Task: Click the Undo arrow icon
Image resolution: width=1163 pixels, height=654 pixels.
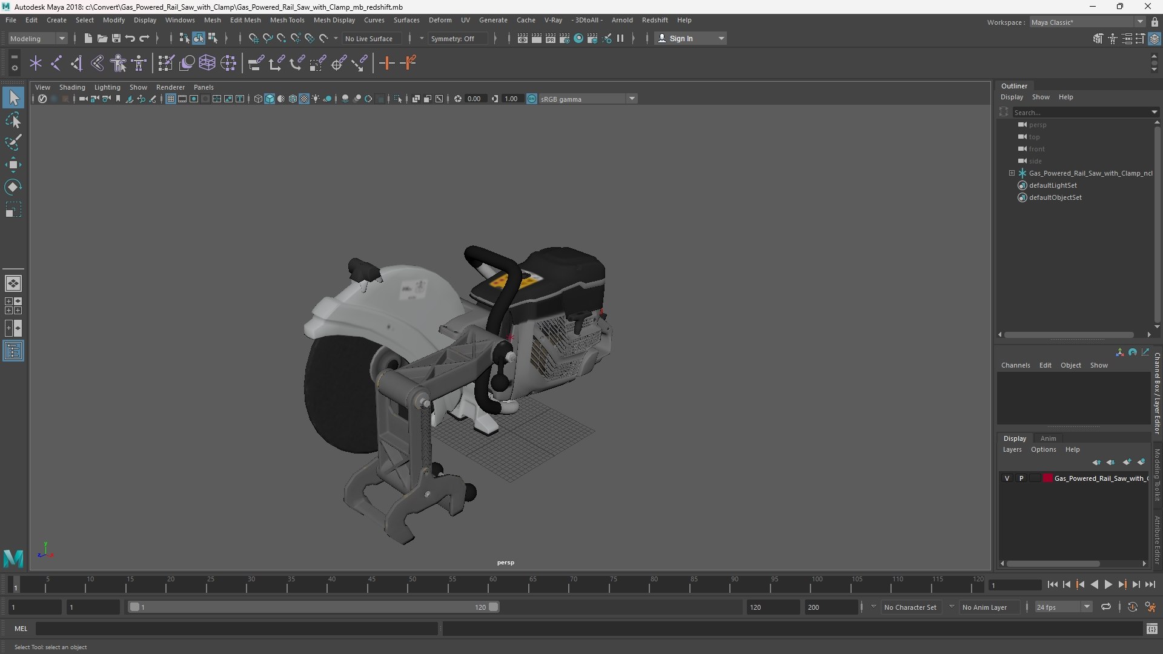Action: tap(130, 38)
